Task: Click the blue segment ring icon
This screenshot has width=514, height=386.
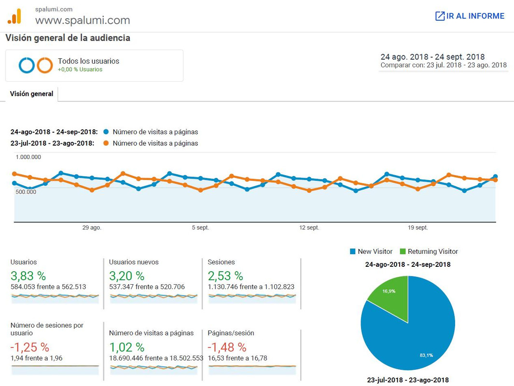Action: (x=27, y=65)
